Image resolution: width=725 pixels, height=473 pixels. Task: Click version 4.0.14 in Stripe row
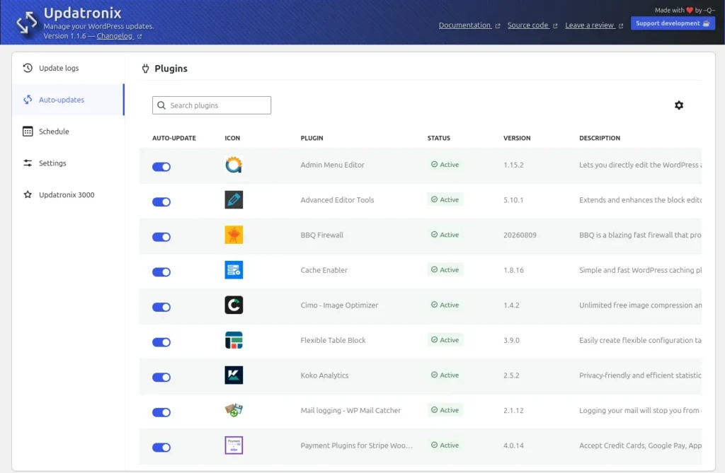[513, 445]
